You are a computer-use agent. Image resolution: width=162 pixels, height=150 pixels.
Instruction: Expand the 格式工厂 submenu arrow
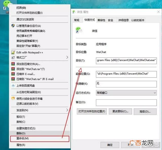[67, 57]
